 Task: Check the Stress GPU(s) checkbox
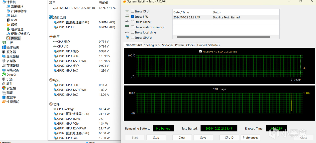(x=132, y=37)
